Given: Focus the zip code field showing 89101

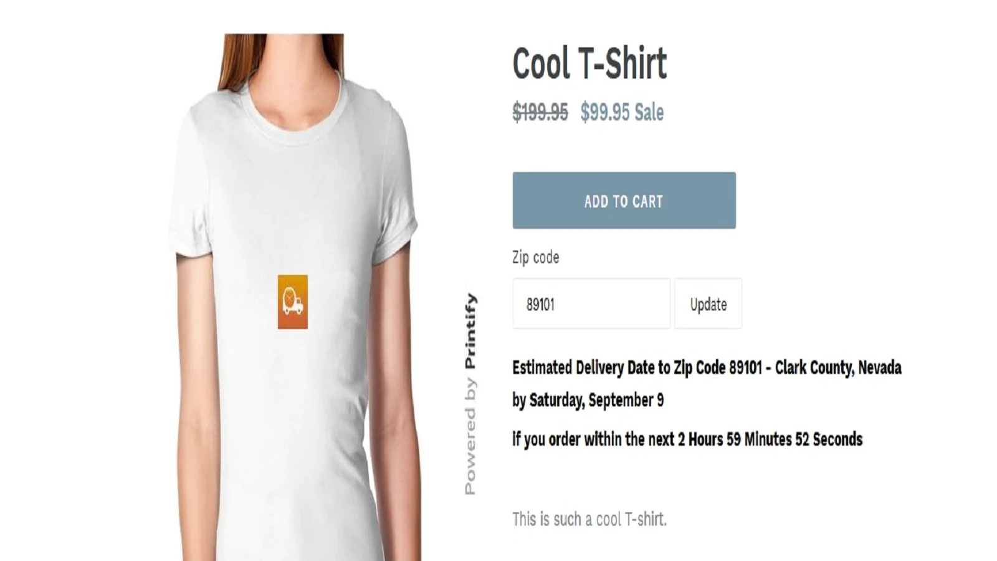Looking at the screenshot, I should (x=591, y=304).
